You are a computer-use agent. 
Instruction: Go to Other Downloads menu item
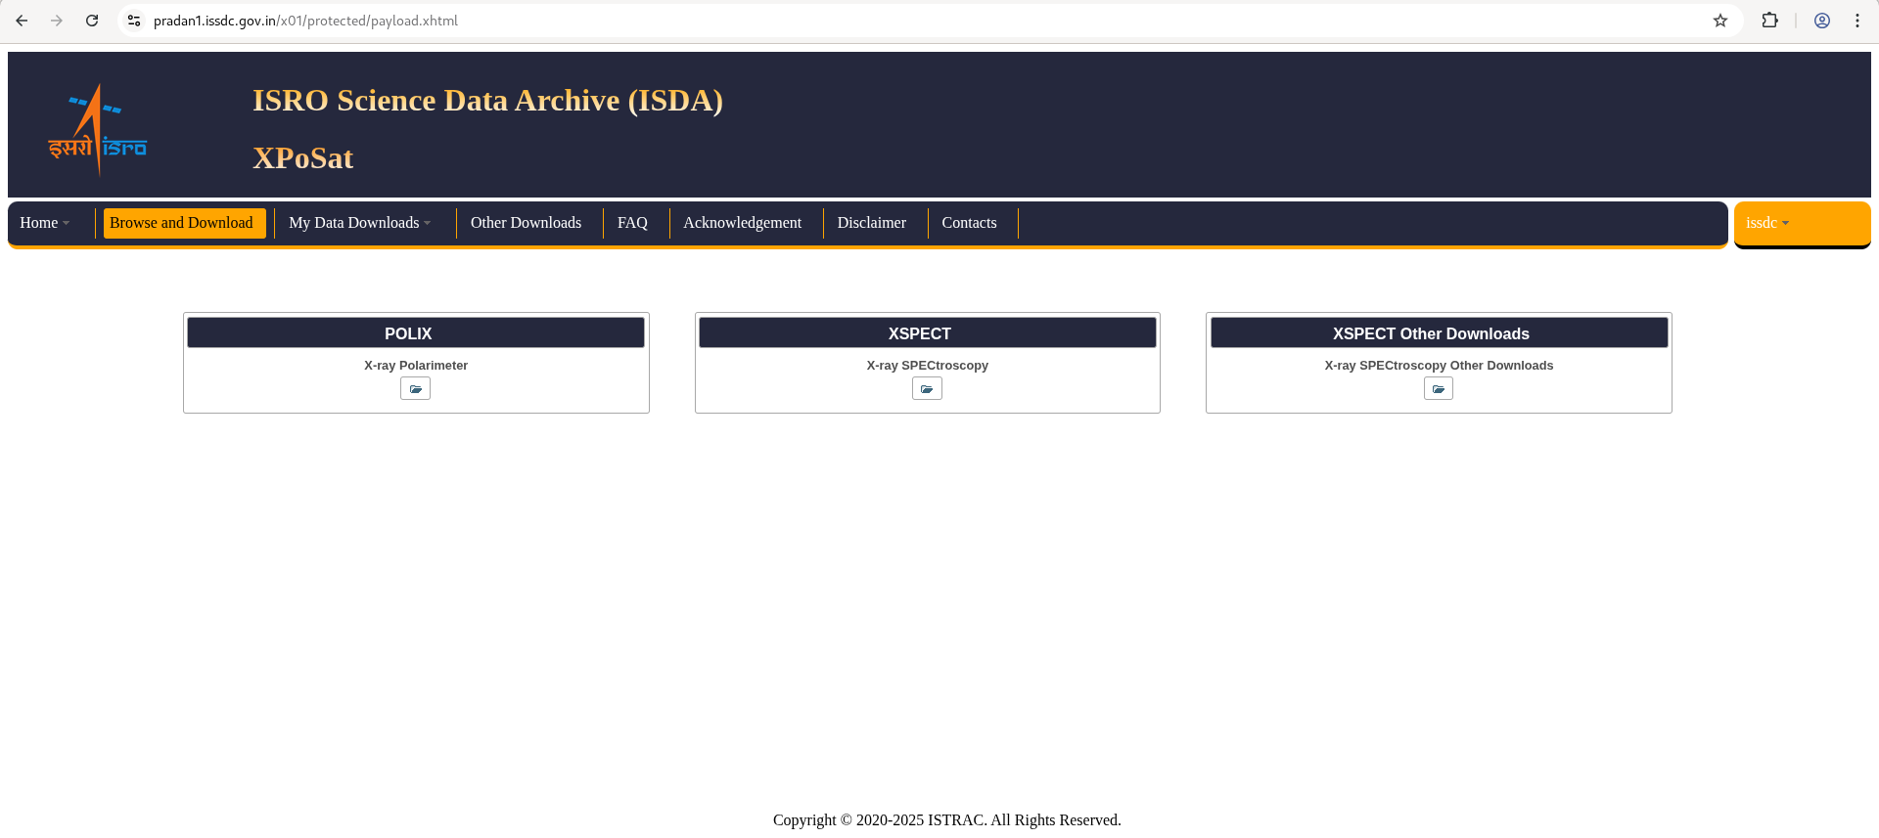click(526, 223)
